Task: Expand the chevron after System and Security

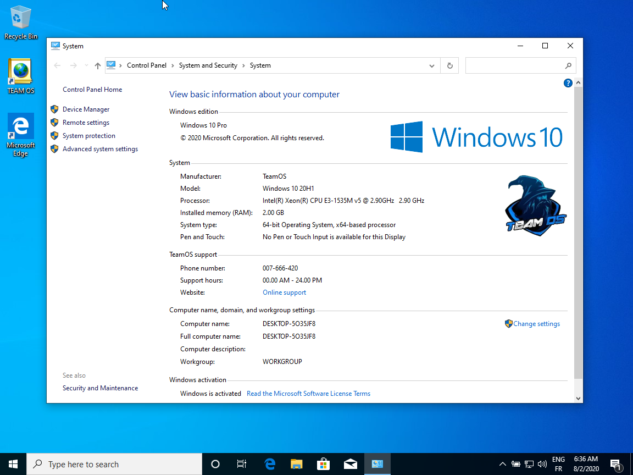Action: (243, 65)
